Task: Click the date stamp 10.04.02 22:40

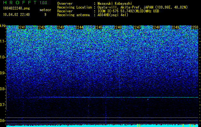Action: pos(16,15)
